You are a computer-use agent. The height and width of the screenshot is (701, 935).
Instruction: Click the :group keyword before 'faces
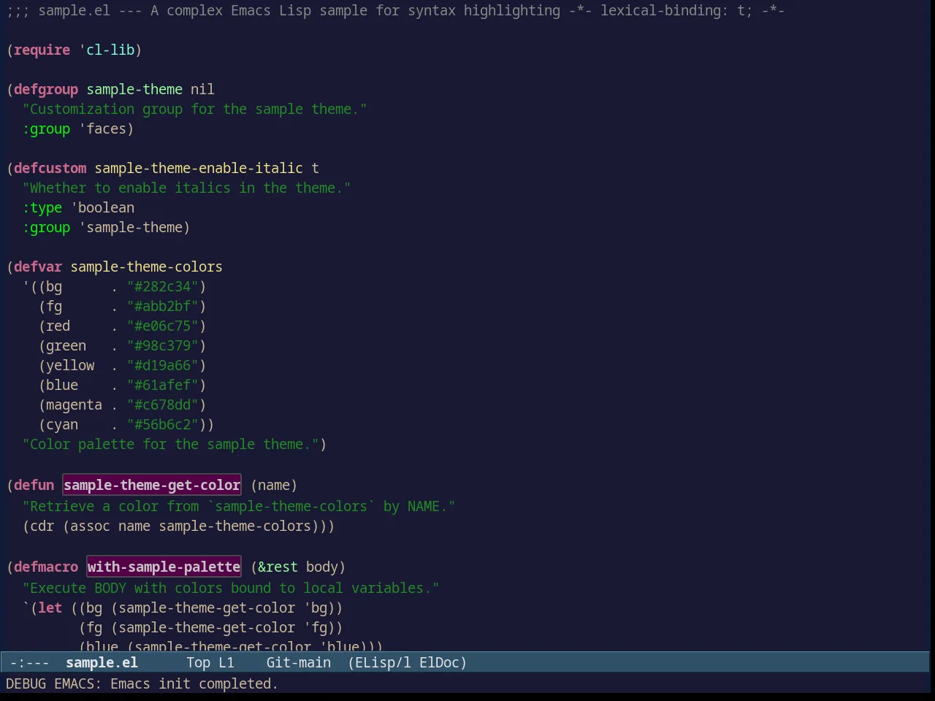(x=46, y=129)
